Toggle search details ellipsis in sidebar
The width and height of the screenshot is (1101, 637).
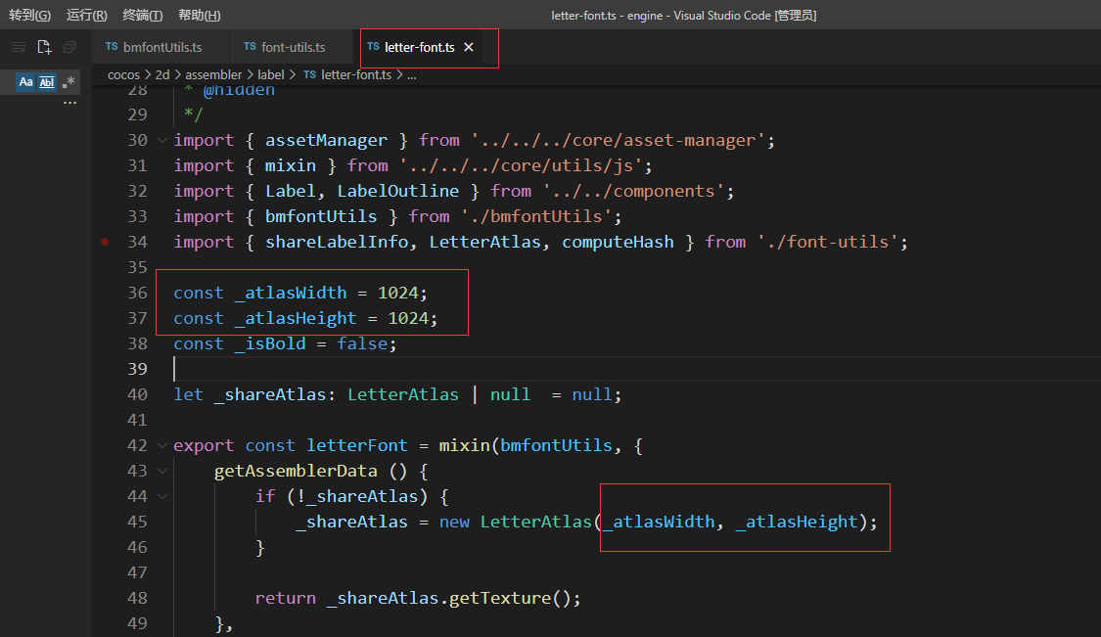tap(69, 102)
